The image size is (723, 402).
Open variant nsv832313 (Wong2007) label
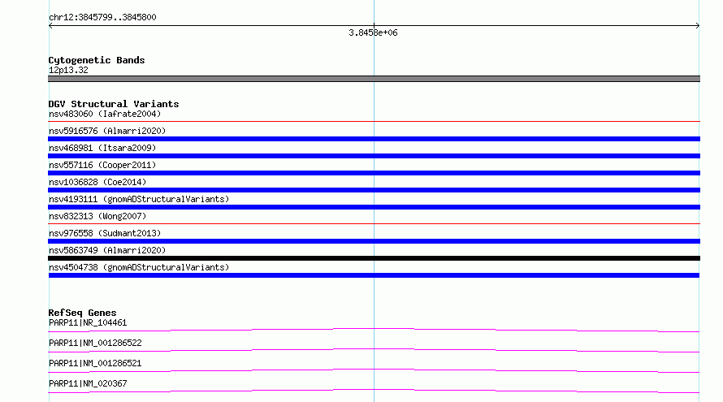pos(97,216)
